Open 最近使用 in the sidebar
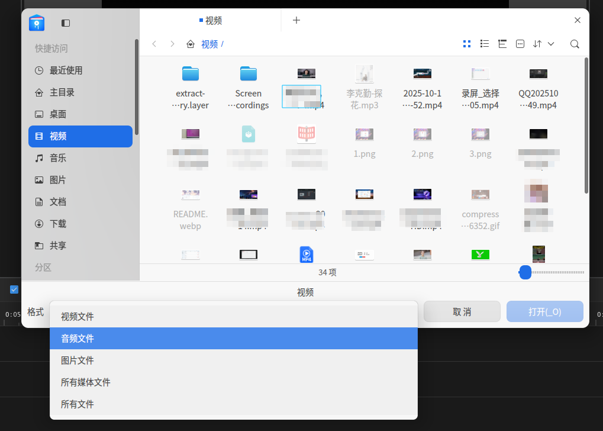 pos(80,70)
